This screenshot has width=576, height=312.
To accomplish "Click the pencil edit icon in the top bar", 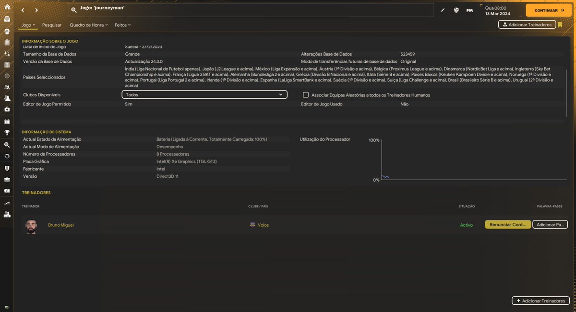I will [443, 10].
